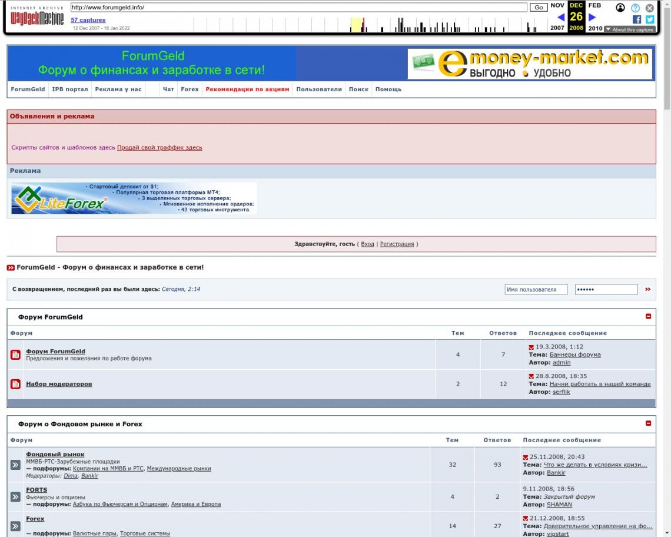Open Wayback user account icon
The height and width of the screenshot is (537, 671).
[620, 8]
